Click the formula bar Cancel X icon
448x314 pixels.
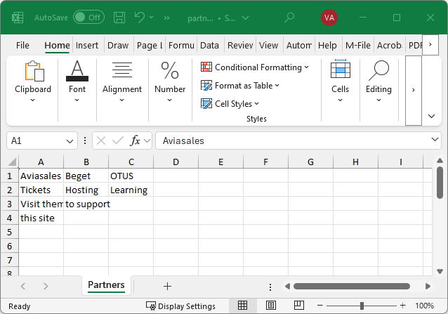[x=101, y=140]
